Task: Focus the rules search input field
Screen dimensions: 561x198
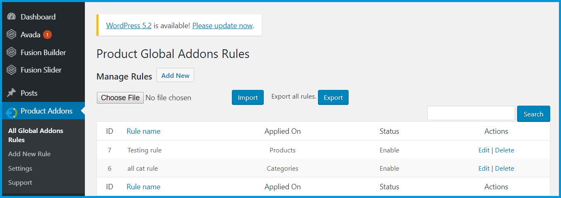Action: (x=471, y=113)
